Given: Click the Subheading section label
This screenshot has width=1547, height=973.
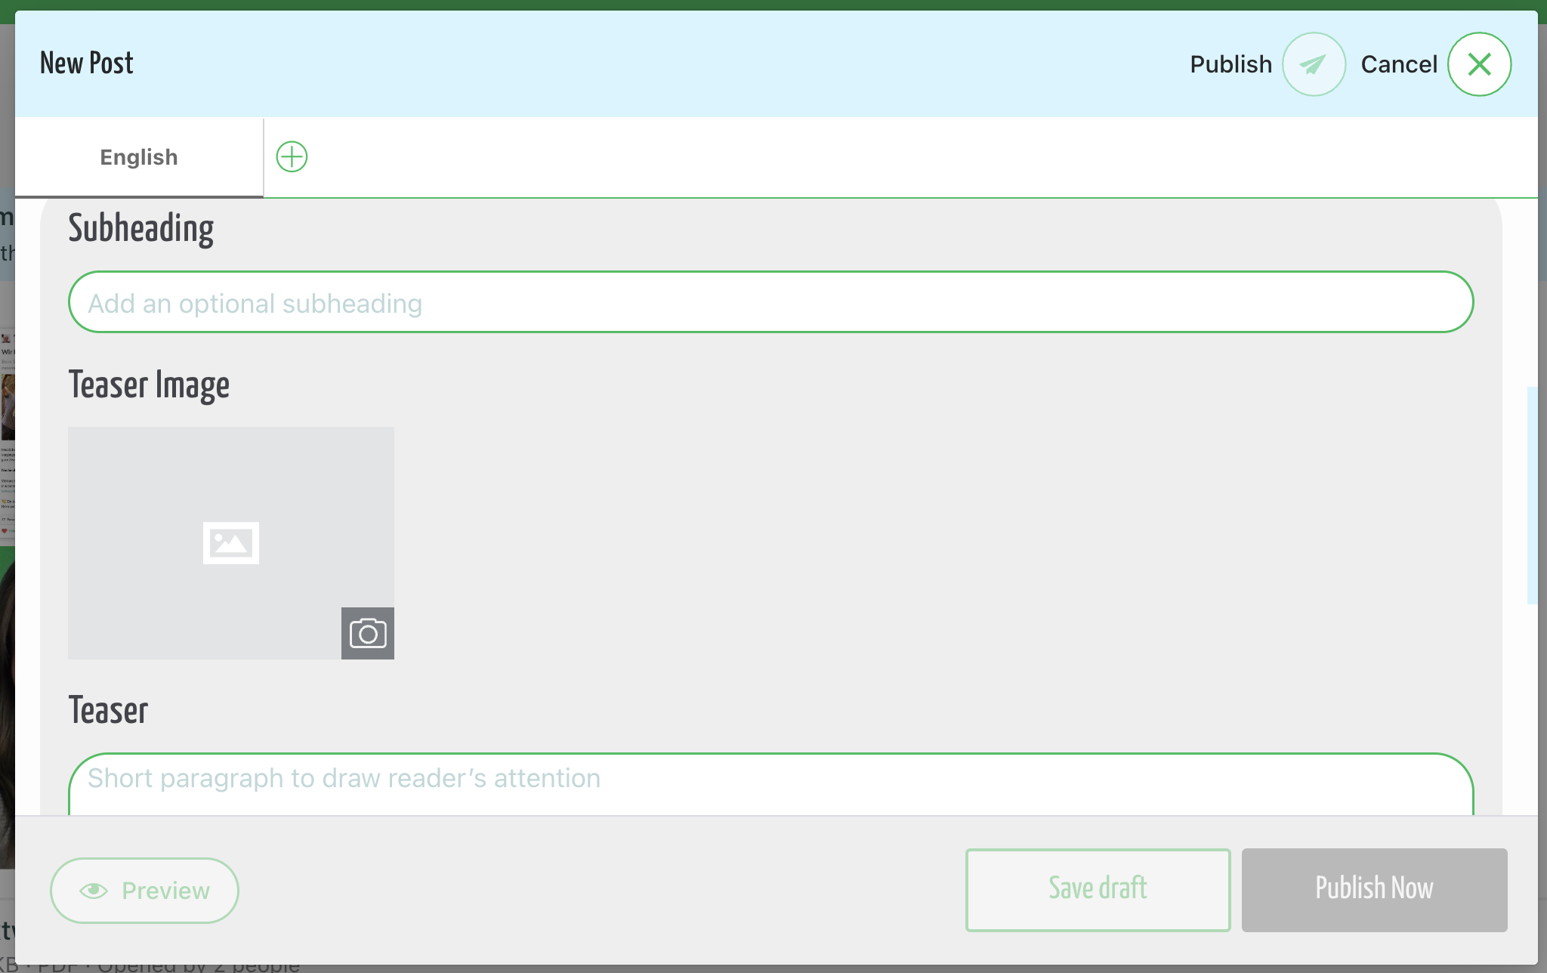Looking at the screenshot, I should click(x=141, y=229).
